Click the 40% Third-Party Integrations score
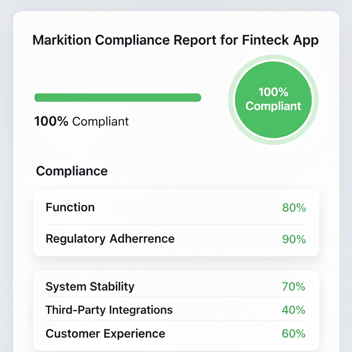This screenshot has width=352, height=352. (294, 310)
